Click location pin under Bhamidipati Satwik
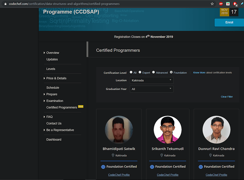Screen dimensions: 244x180 click(x=113, y=155)
